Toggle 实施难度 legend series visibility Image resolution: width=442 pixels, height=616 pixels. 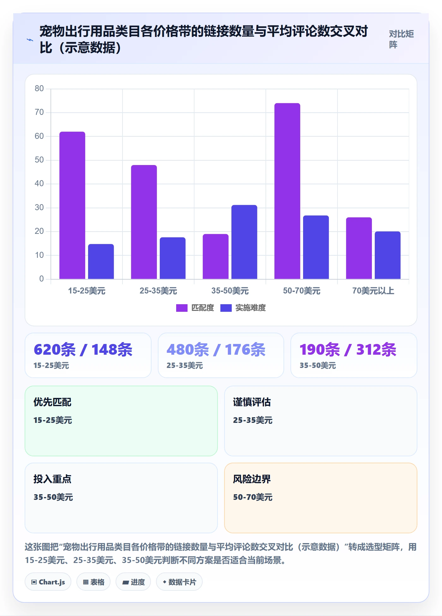[x=243, y=308]
